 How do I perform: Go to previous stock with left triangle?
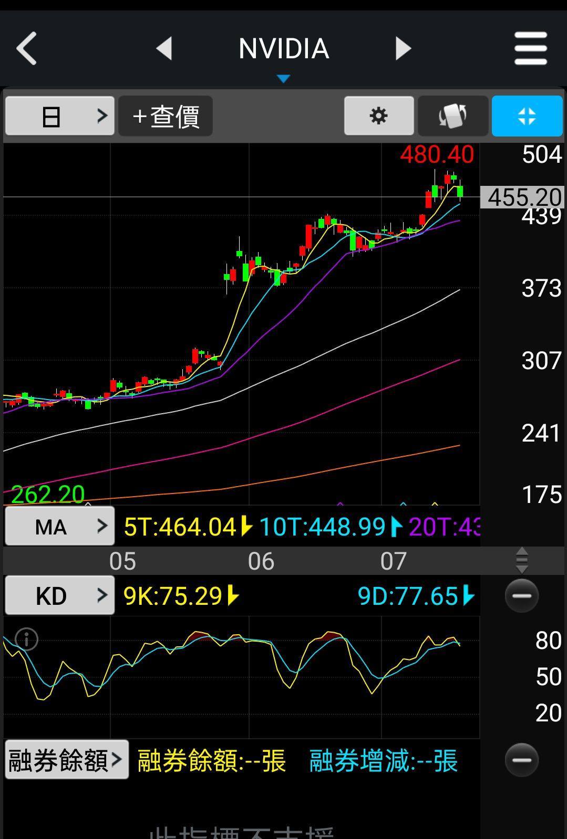(x=164, y=48)
